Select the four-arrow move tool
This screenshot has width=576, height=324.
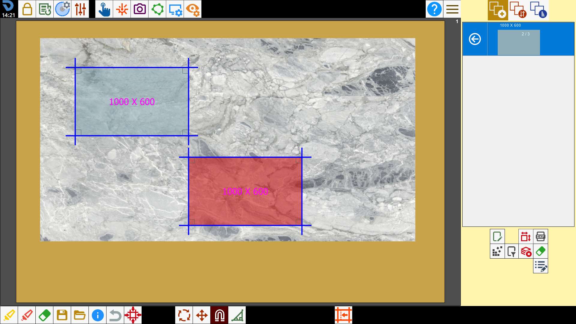pos(202,315)
